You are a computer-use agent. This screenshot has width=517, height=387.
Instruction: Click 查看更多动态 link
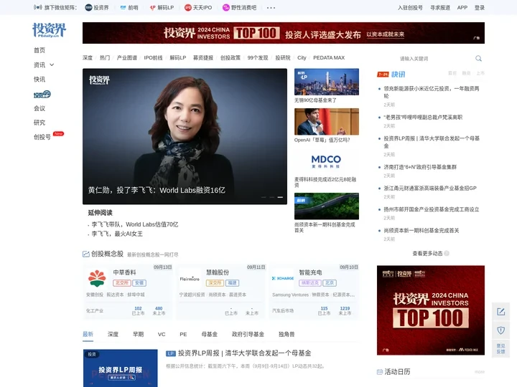[427, 254]
